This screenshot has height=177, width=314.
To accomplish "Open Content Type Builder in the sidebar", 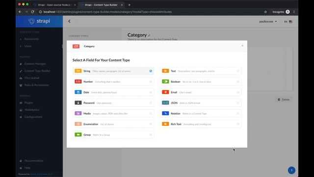I will [37, 71].
